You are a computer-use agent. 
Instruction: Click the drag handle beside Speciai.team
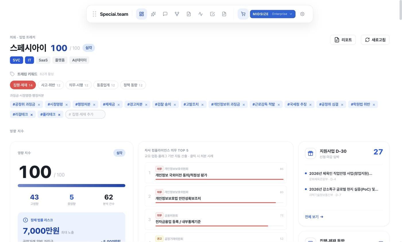[x=94, y=14]
